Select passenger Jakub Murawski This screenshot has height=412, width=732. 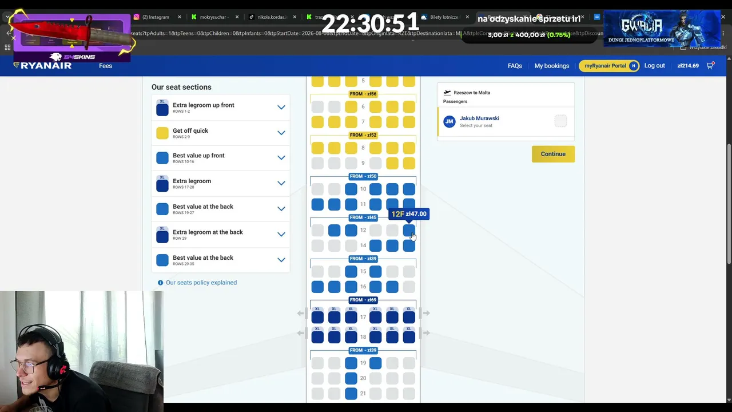coord(506,121)
